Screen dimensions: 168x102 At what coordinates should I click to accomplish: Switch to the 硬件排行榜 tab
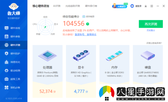[91, 6]
